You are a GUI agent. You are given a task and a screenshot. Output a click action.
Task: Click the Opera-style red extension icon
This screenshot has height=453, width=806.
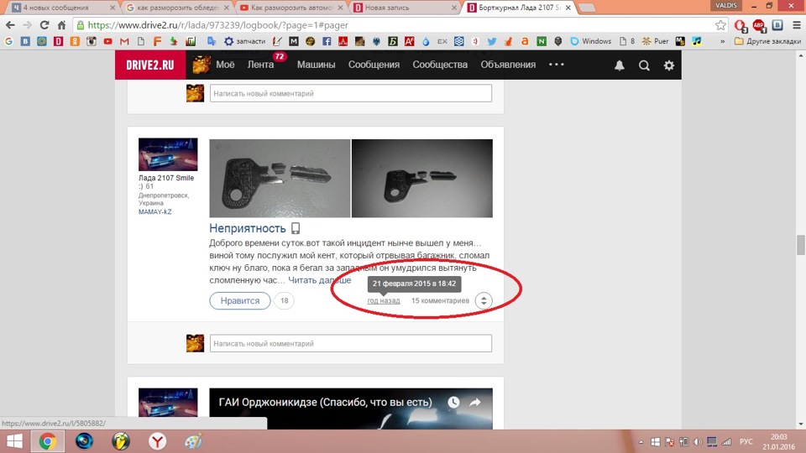pyautogui.click(x=741, y=24)
